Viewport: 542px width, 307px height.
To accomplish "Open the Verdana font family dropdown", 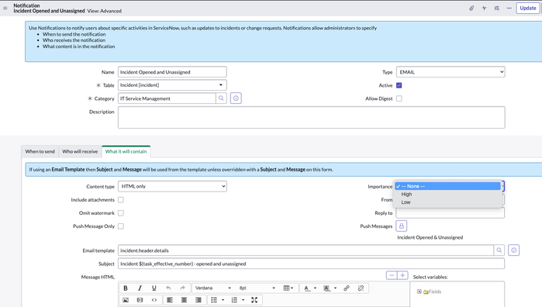I will [x=213, y=288].
